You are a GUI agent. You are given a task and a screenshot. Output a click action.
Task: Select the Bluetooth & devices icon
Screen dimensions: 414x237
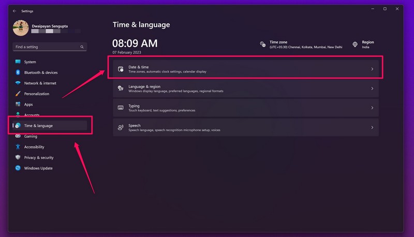(x=18, y=73)
